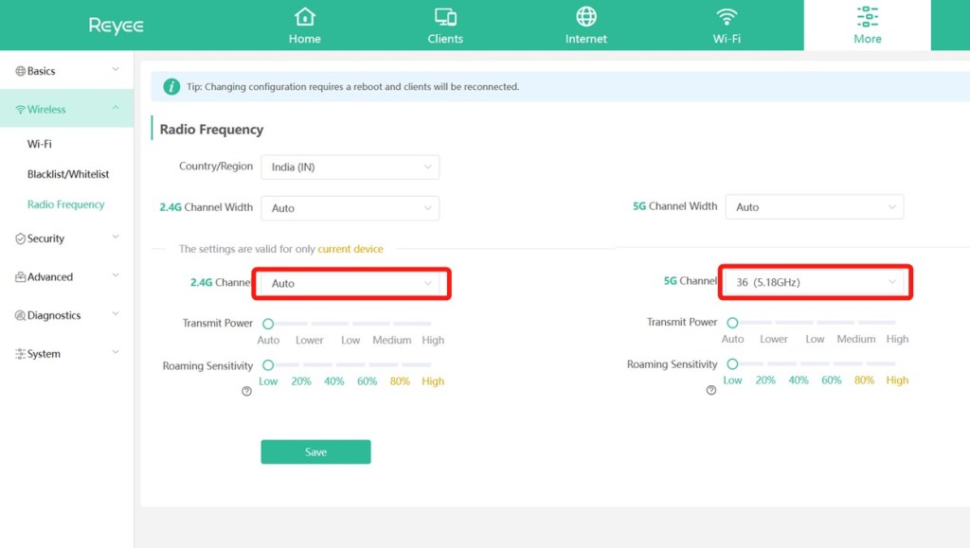Open the Wi-Fi top navigation tab
Image resolution: width=970 pixels, height=548 pixels.
coord(727,26)
